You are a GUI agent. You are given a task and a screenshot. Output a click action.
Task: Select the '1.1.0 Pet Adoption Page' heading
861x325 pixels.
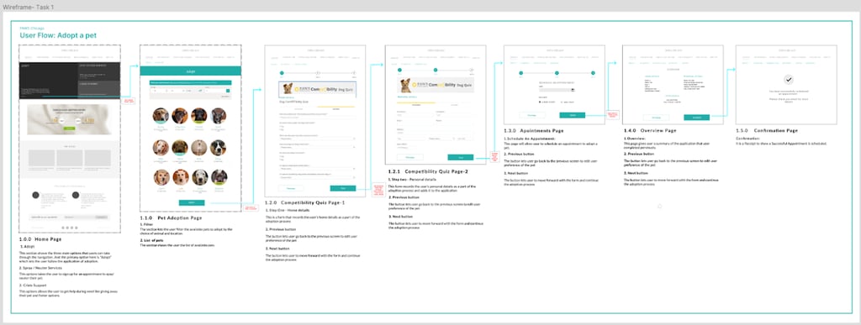pos(170,218)
